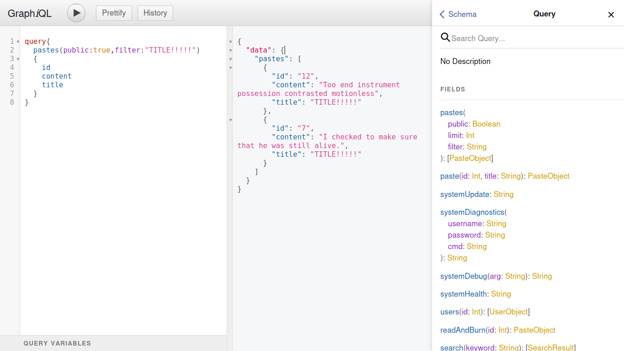Collapse the query block at line 1
The height and width of the screenshot is (351, 624).
pos(18,42)
